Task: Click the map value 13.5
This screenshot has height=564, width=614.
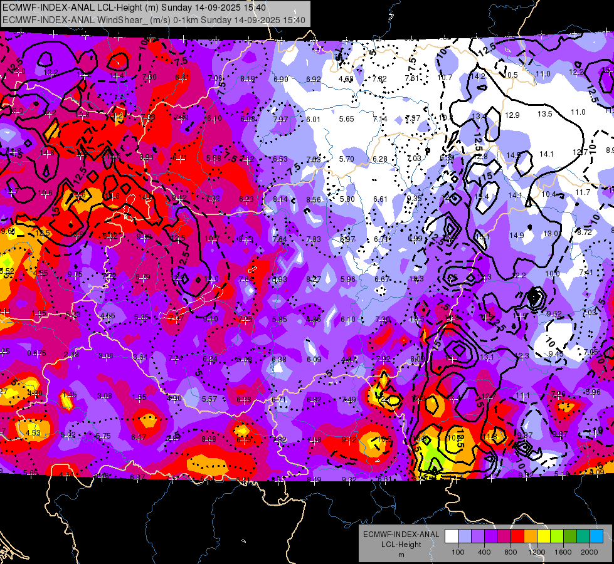Action: [x=544, y=113]
